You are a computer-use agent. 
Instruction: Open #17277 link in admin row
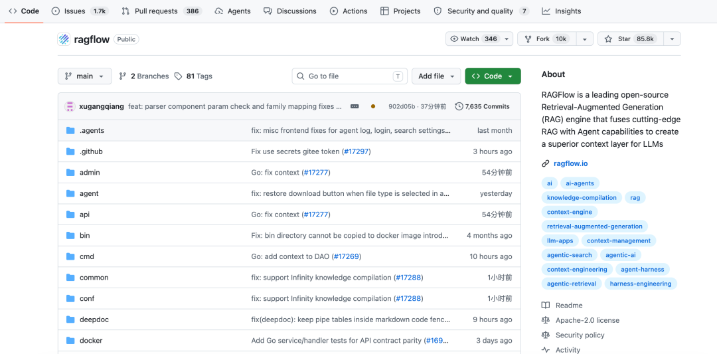tap(316, 173)
